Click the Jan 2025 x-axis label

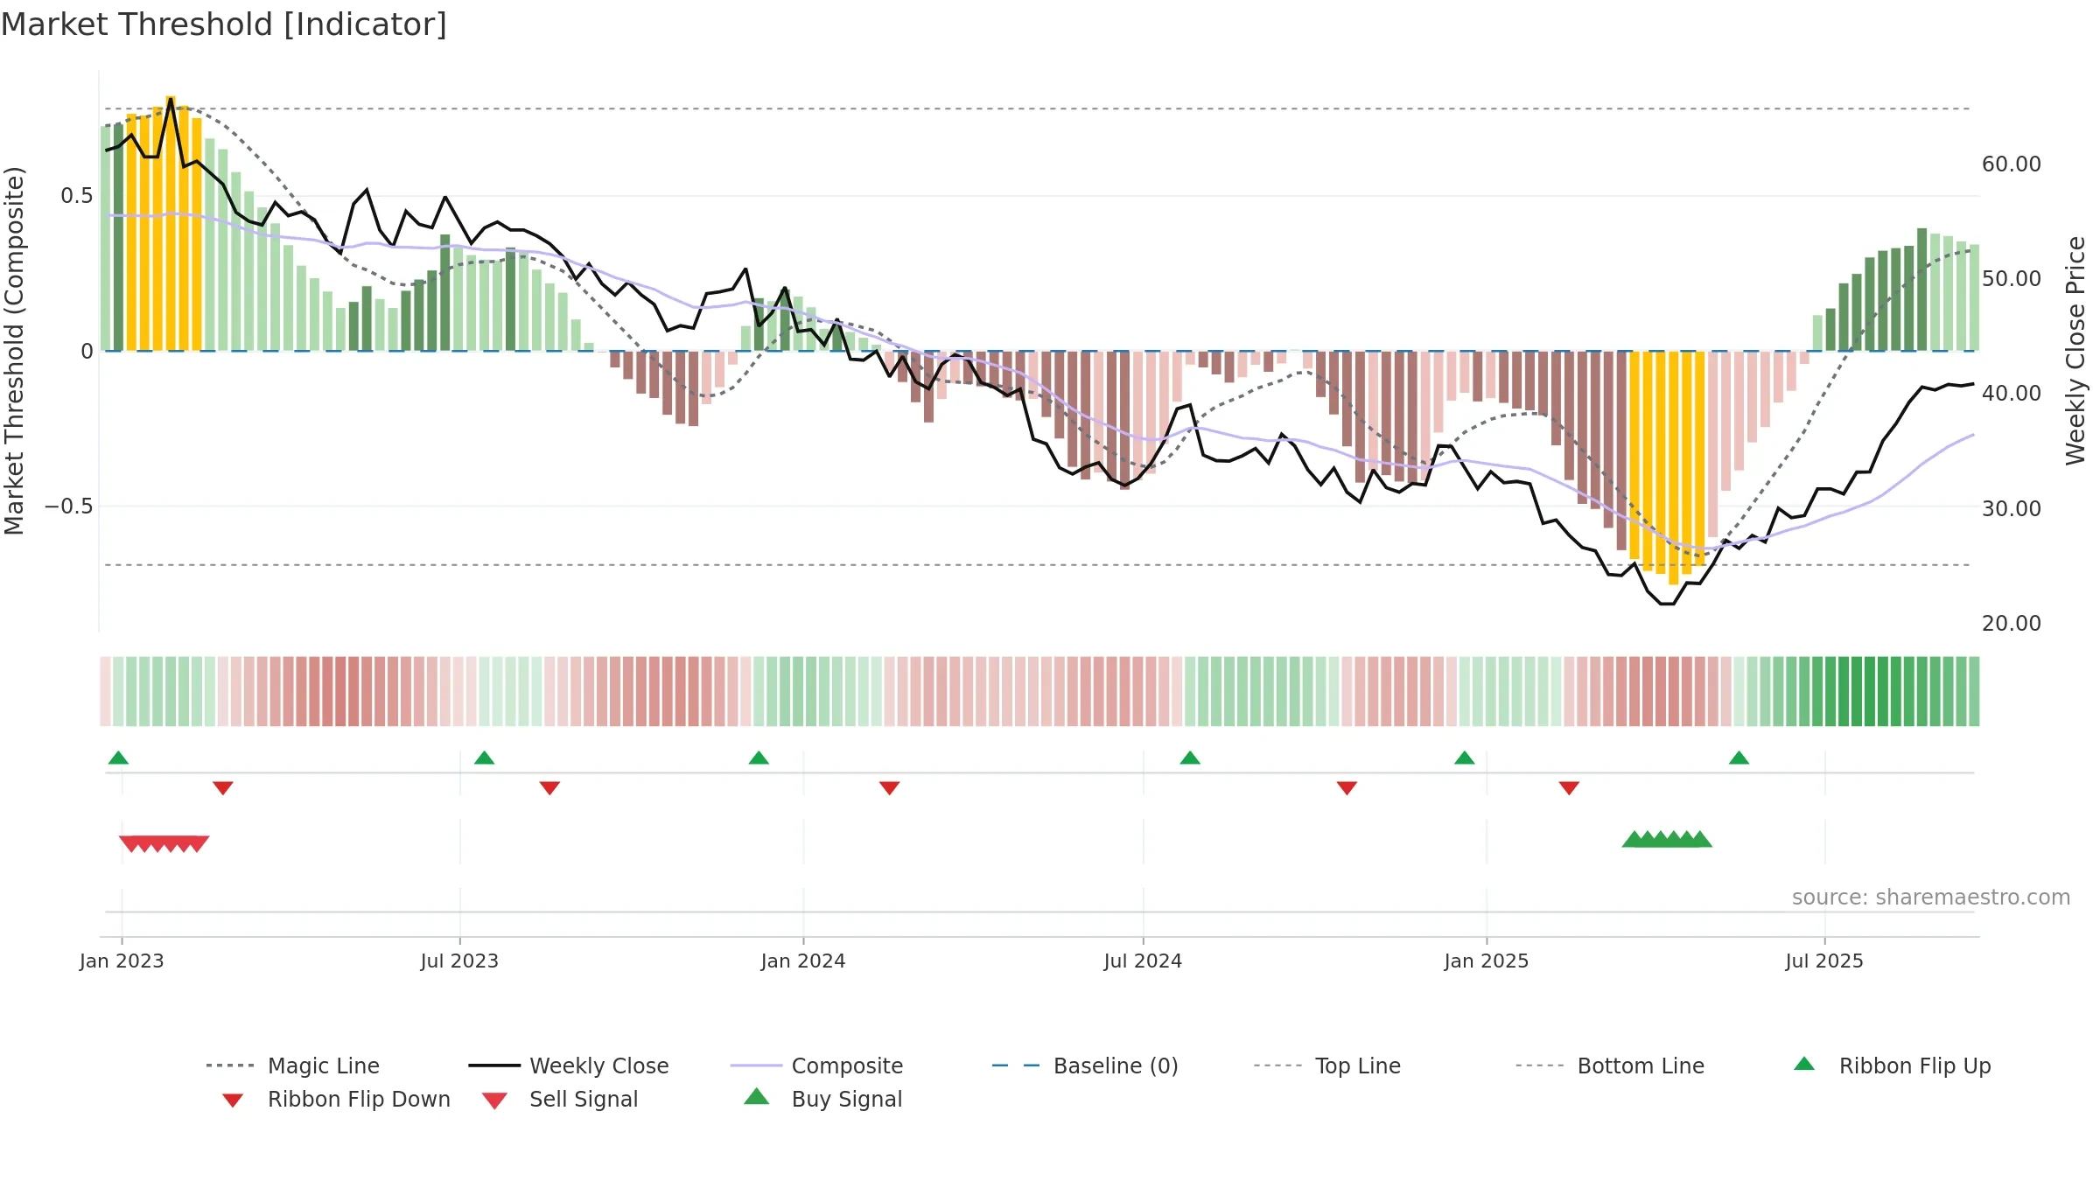coord(1487,961)
